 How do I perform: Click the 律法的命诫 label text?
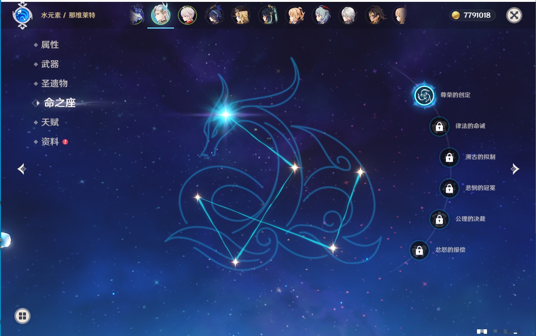tap(470, 126)
